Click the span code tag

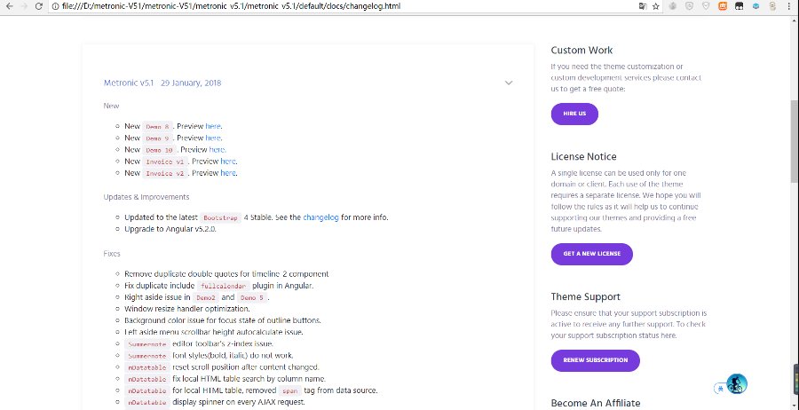(289, 390)
